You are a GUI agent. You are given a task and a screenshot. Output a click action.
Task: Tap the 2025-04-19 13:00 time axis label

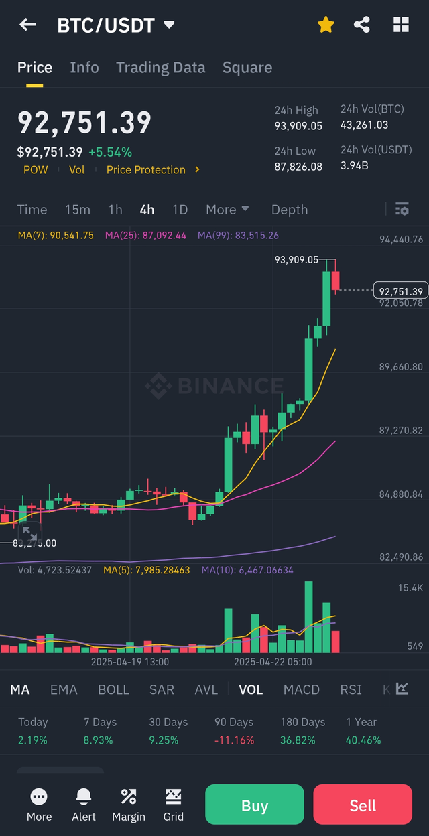click(x=130, y=662)
